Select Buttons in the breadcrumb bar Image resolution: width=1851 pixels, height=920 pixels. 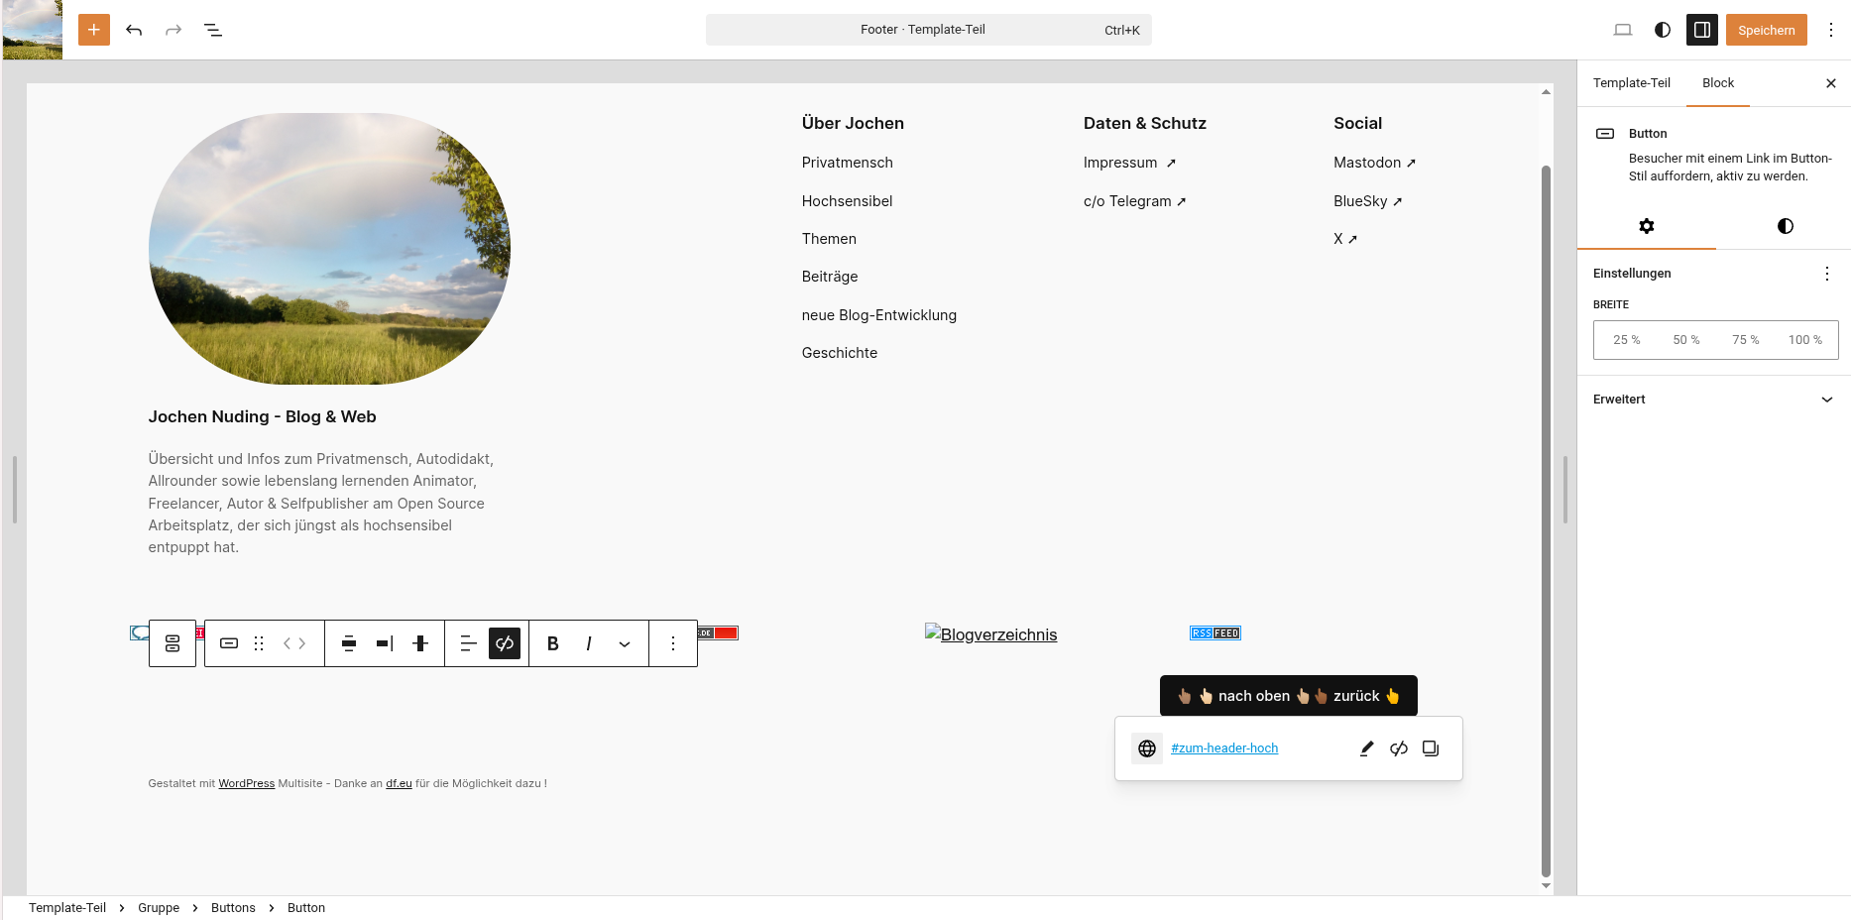[x=233, y=908]
